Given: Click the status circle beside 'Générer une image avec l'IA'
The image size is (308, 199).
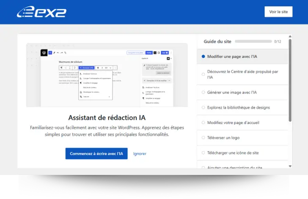Looking at the screenshot, I should [x=203, y=92].
